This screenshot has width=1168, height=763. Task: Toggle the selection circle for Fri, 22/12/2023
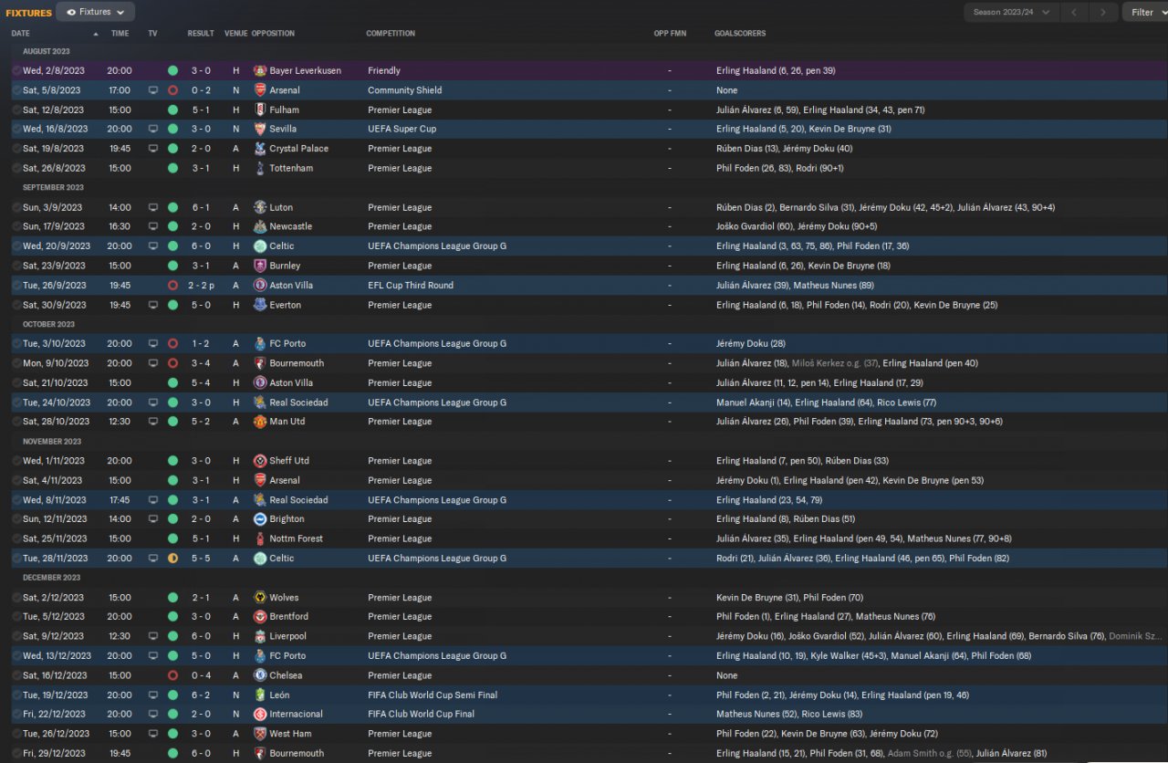16,715
